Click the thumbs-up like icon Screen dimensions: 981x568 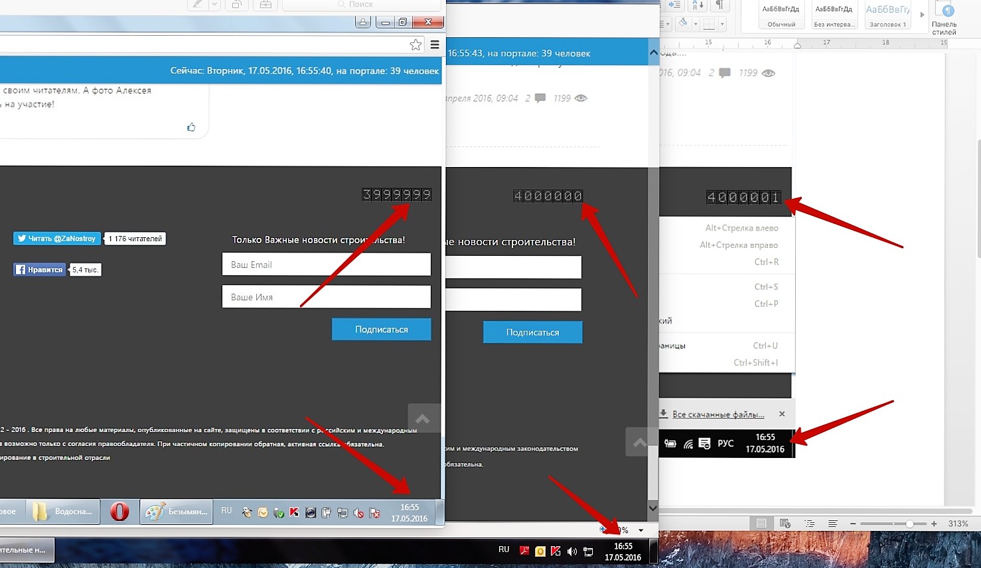191,127
